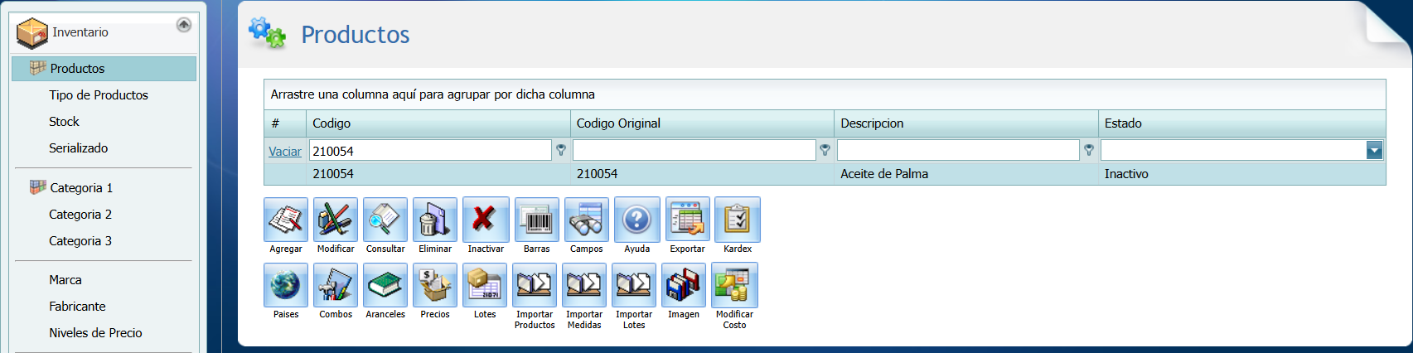
Task: Click the Exportar icon
Action: 688,220
